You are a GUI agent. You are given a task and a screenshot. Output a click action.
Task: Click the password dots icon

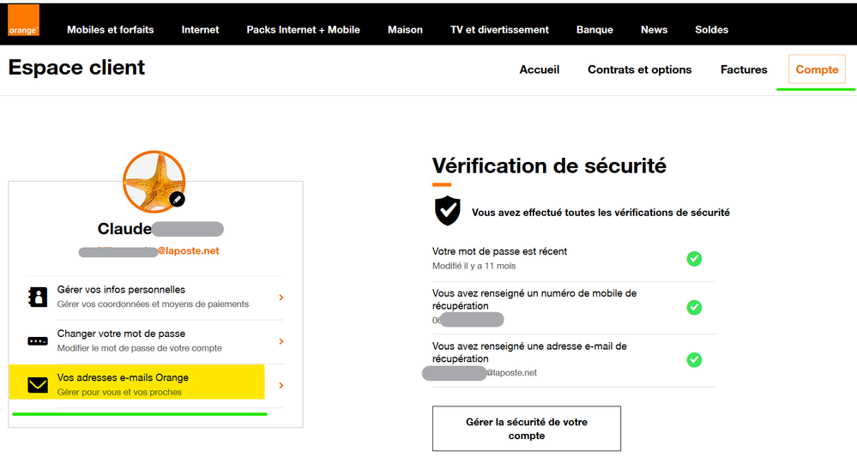(x=38, y=340)
